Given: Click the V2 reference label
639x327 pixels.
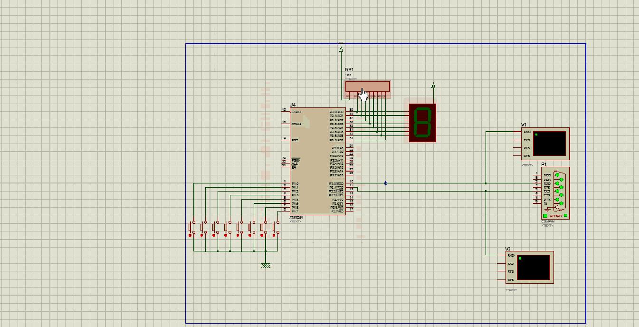Looking at the screenshot, I should 508,249.
